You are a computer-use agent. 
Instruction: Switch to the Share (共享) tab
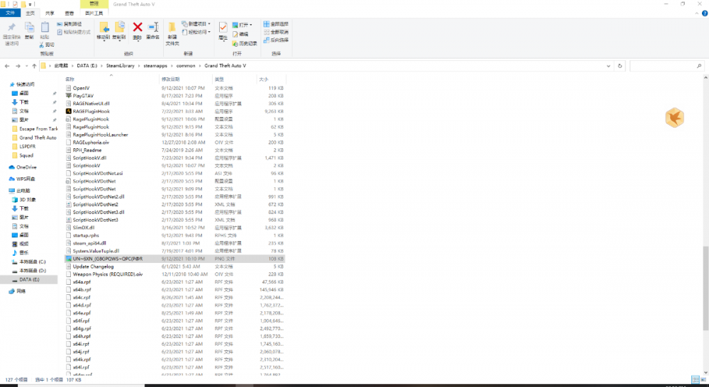click(50, 13)
